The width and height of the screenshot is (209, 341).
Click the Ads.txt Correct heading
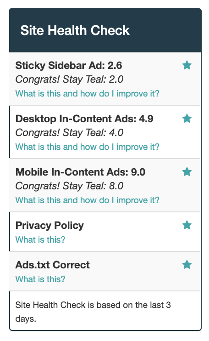(x=52, y=265)
